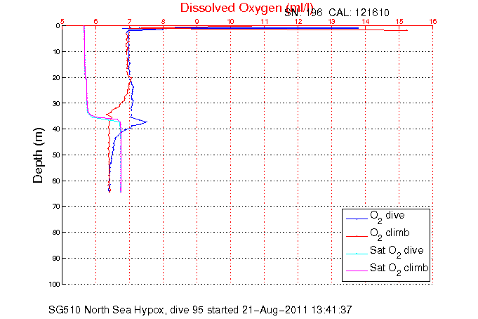Viewport: 478px width, 319px height.
Task: Click the red line sample for O2 climb
Action: (x=357, y=236)
